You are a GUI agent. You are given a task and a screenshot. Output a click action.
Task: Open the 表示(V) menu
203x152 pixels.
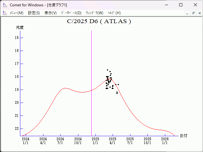click(50, 13)
